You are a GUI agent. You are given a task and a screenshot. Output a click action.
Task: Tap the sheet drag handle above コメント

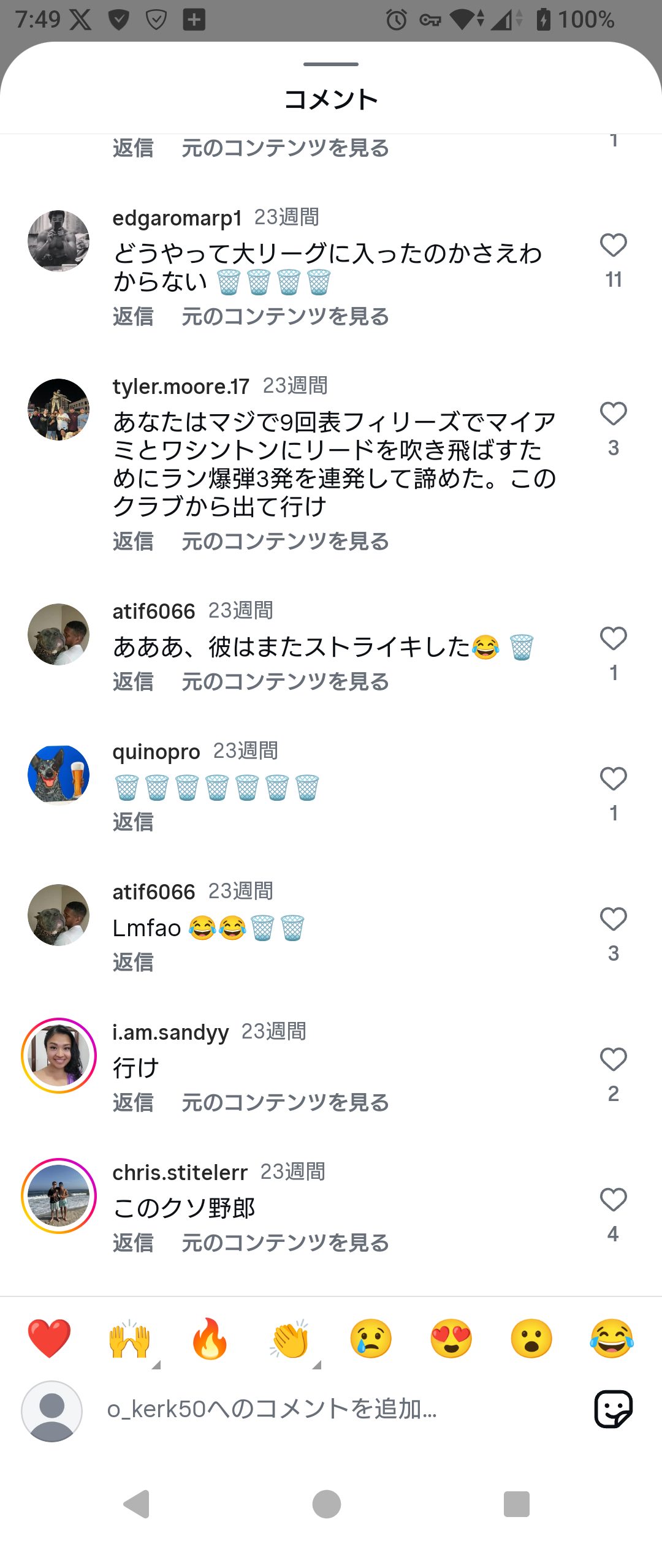pyautogui.click(x=331, y=64)
